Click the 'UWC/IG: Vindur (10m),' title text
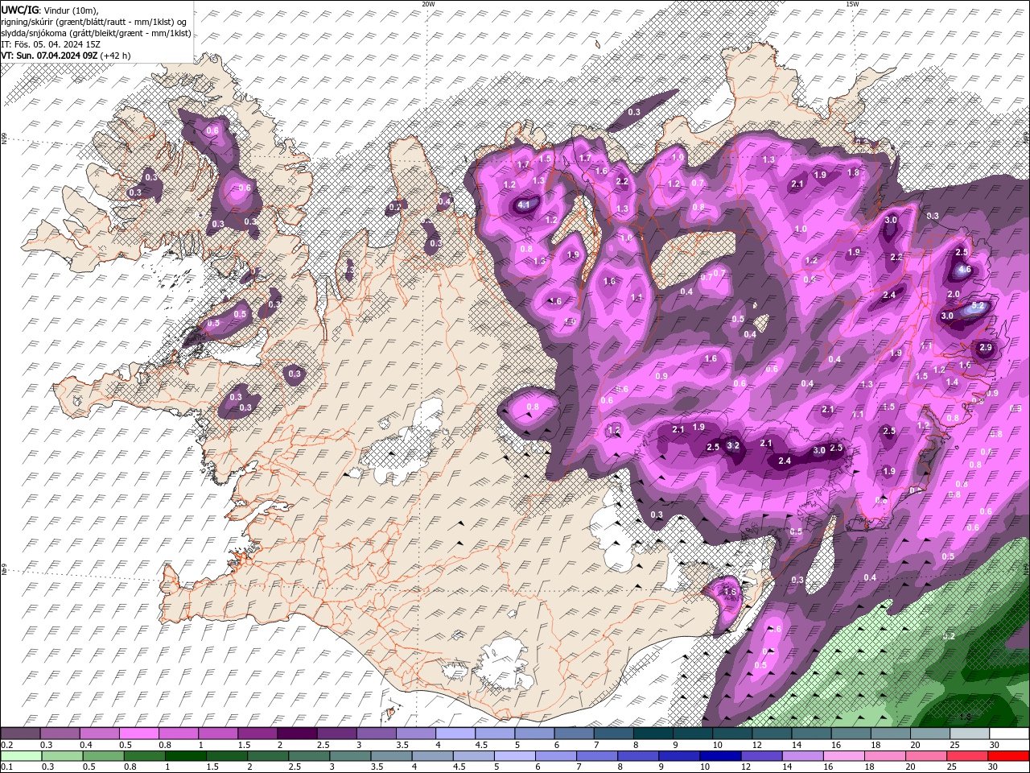This screenshot has height=773, width=1030. pos(50,10)
